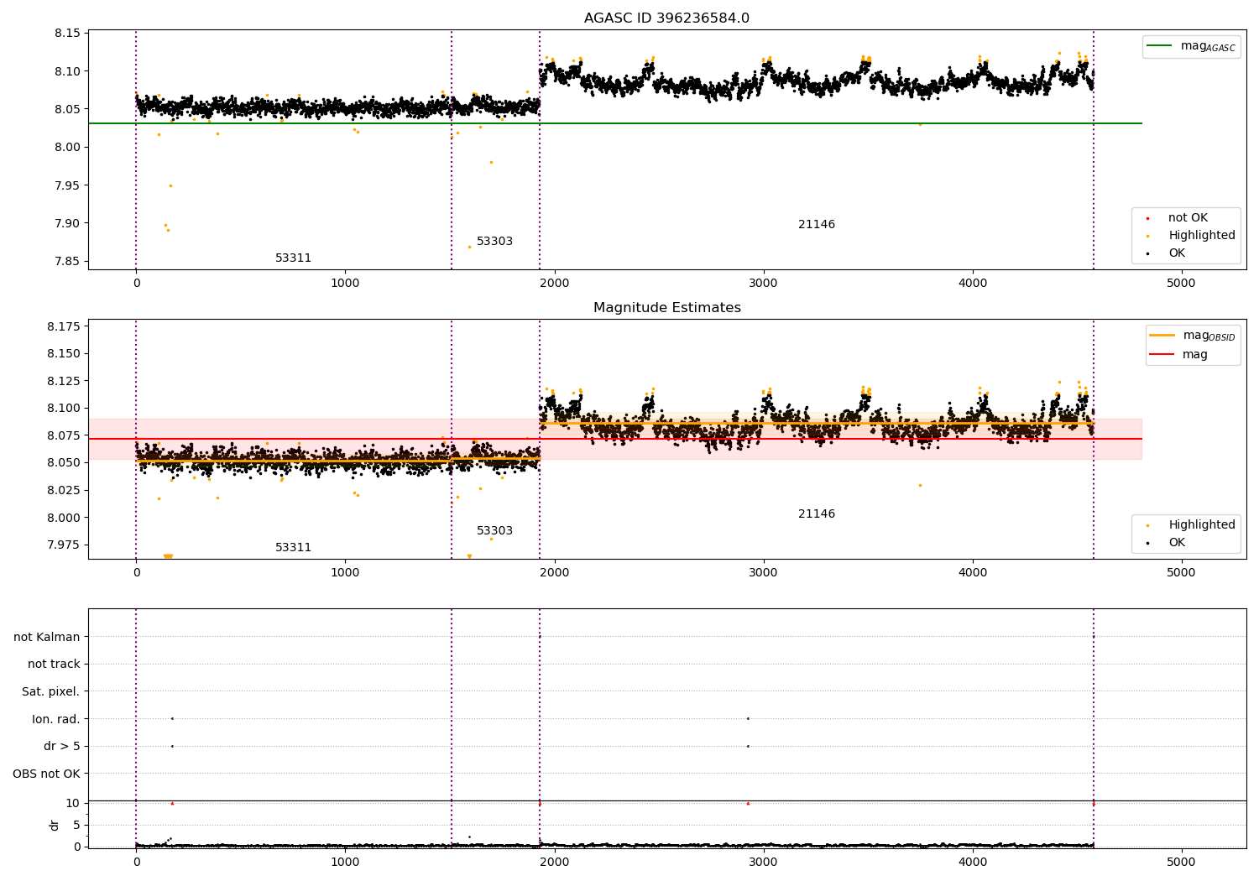
Task: Click the 'not Kalman' row label
Action: pos(47,638)
